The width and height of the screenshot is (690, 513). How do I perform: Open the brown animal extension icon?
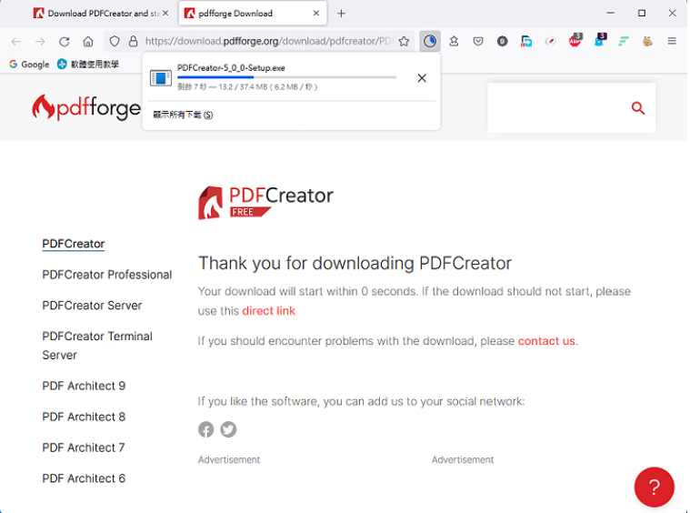click(647, 42)
